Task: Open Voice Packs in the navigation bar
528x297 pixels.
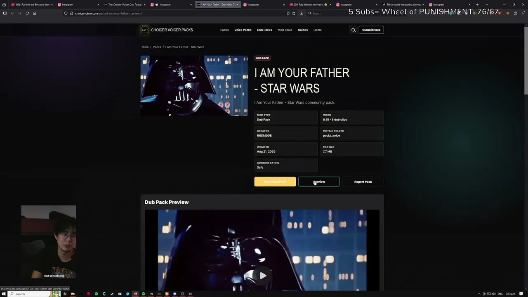Action: pos(243,30)
